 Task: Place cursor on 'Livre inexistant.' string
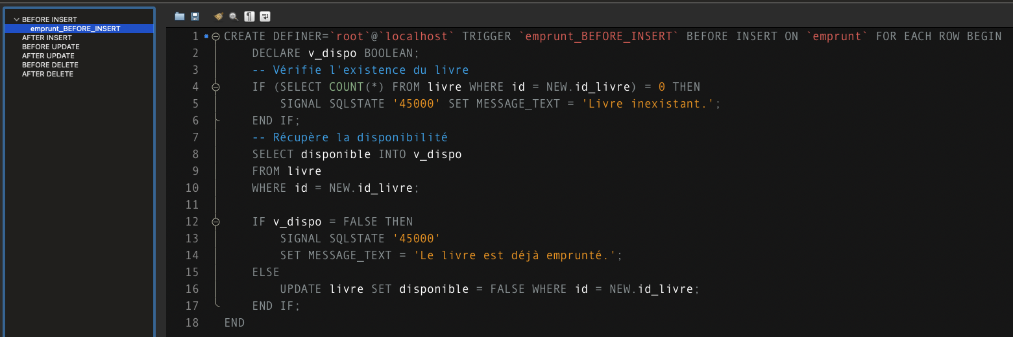654,104
